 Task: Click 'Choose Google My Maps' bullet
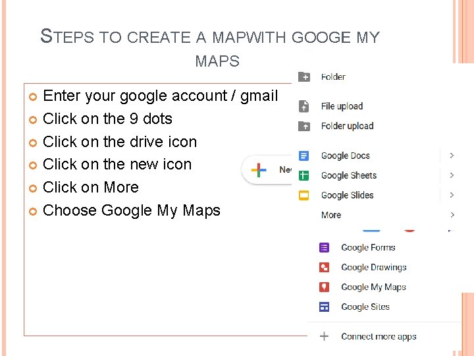[x=132, y=211]
